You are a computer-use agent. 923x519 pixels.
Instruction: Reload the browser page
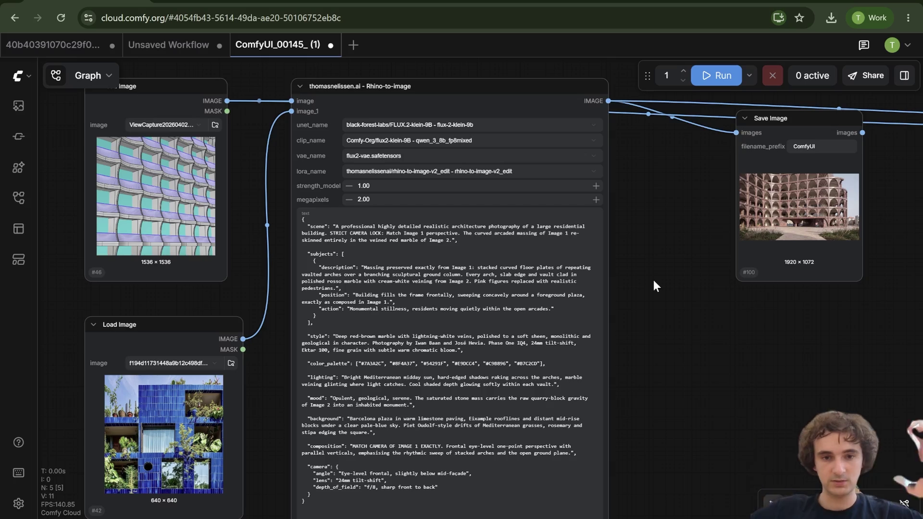click(x=61, y=18)
